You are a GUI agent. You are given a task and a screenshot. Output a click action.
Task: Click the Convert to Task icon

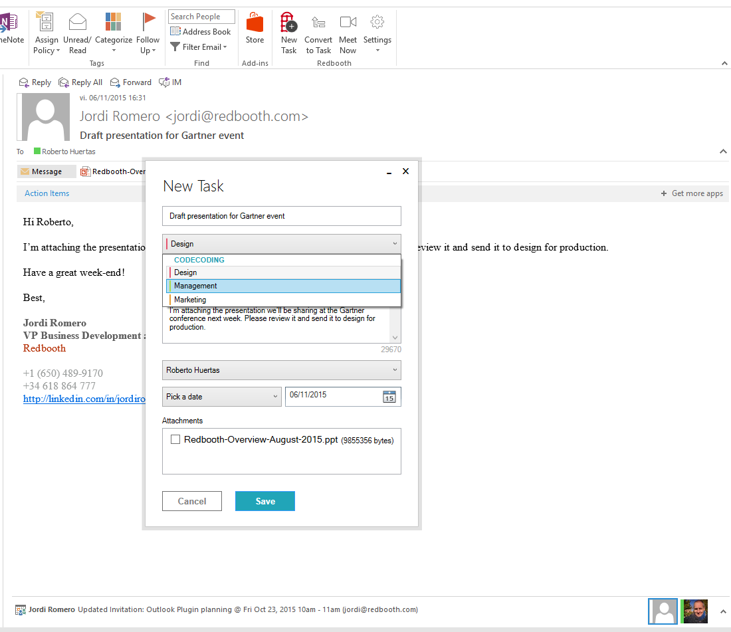[x=318, y=24]
